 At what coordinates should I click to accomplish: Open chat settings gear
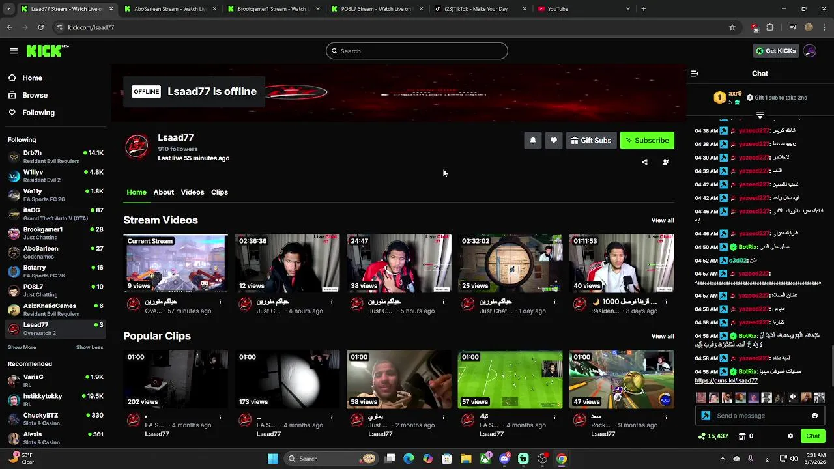(x=790, y=436)
